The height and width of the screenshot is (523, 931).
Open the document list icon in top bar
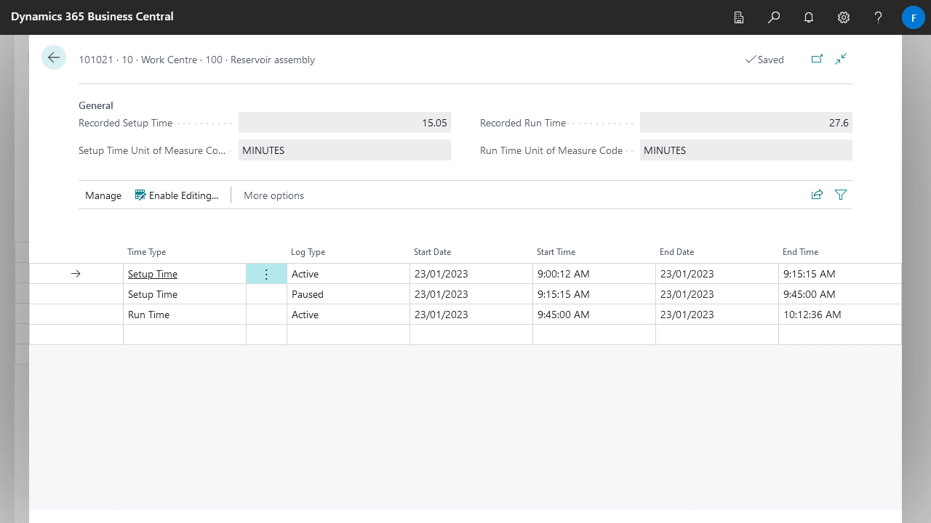[739, 17]
